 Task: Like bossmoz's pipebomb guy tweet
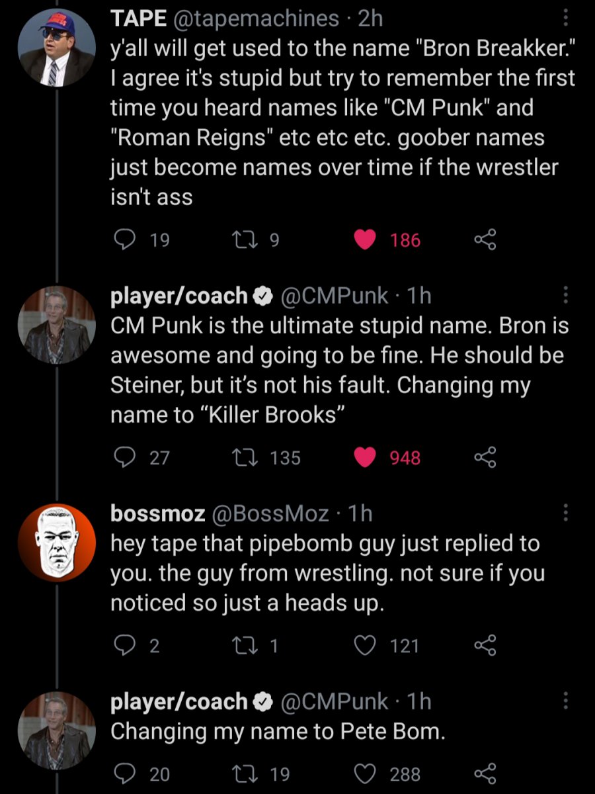[366, 645]
